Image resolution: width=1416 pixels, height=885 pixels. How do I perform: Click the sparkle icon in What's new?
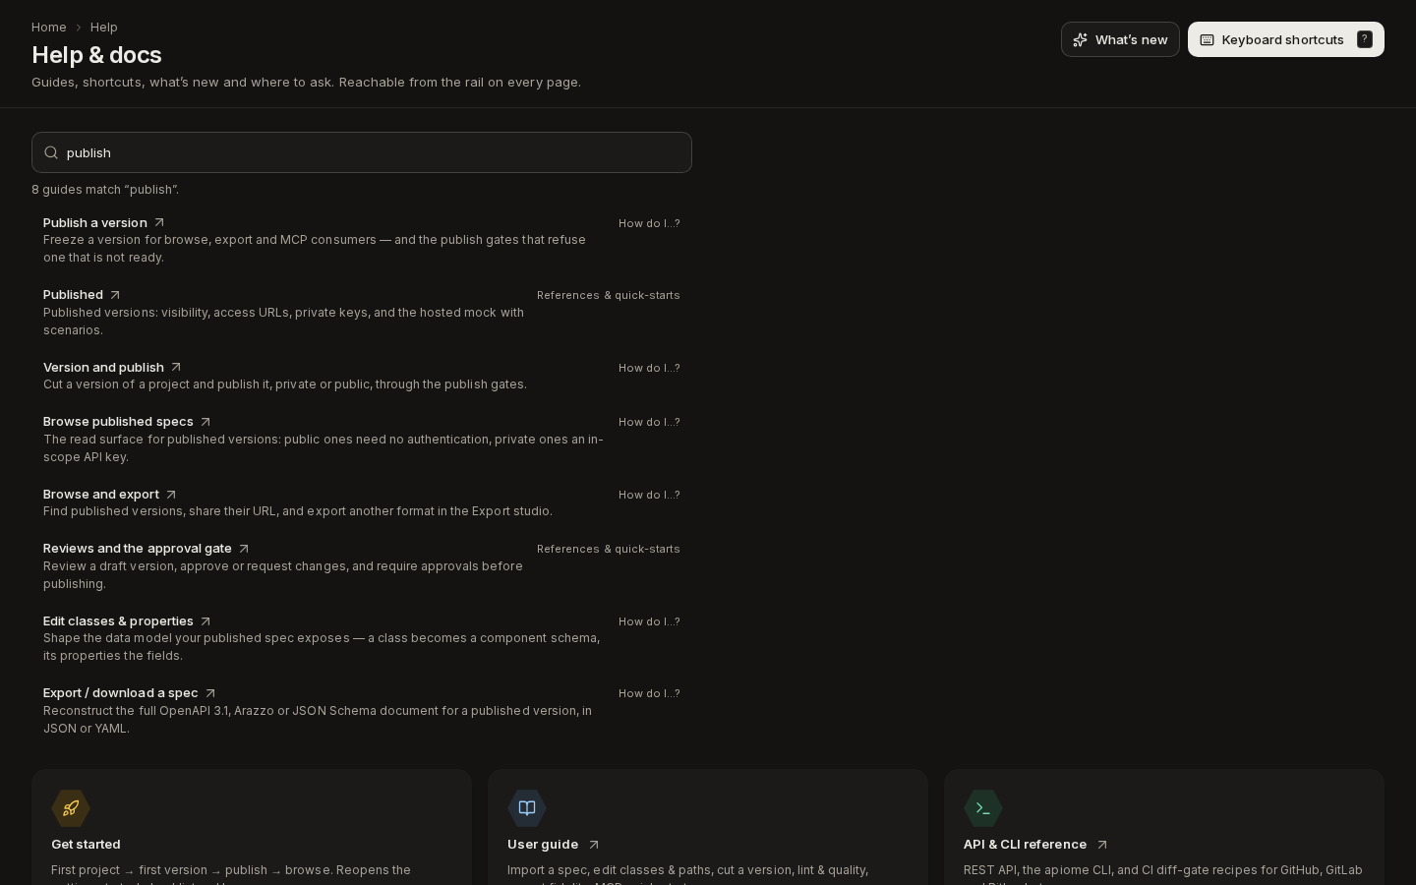click(x=1080, y=39)
